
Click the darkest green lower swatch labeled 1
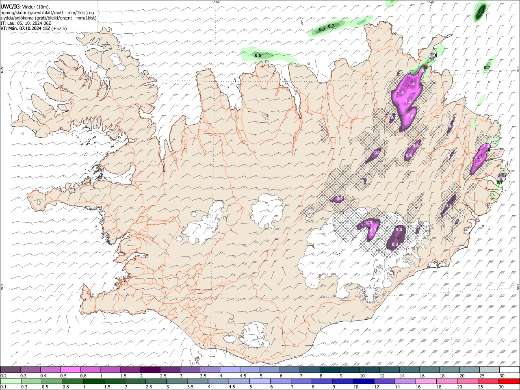(x=94, y=381)
